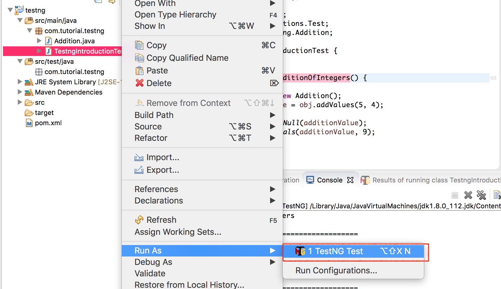
Task: Click the Import icon in context menu
Action: coord(139,157)
